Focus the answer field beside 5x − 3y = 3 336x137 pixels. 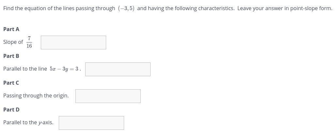tap(118, 69)
